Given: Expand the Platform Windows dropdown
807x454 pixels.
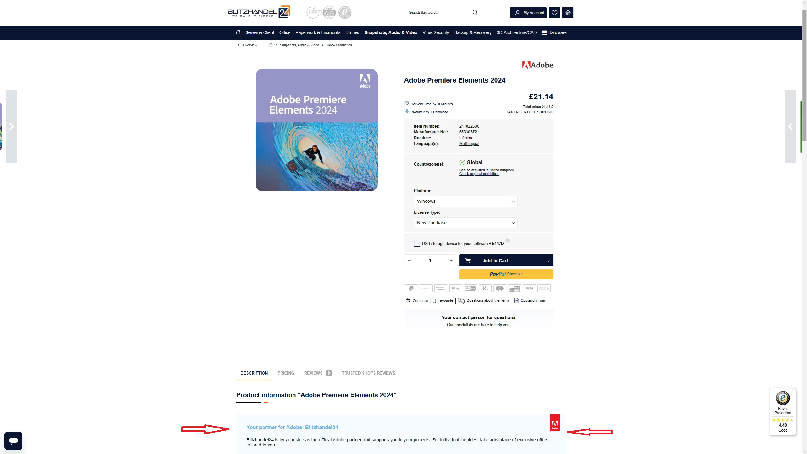Looking at the screenshot, I should click(x=466, y=201).
